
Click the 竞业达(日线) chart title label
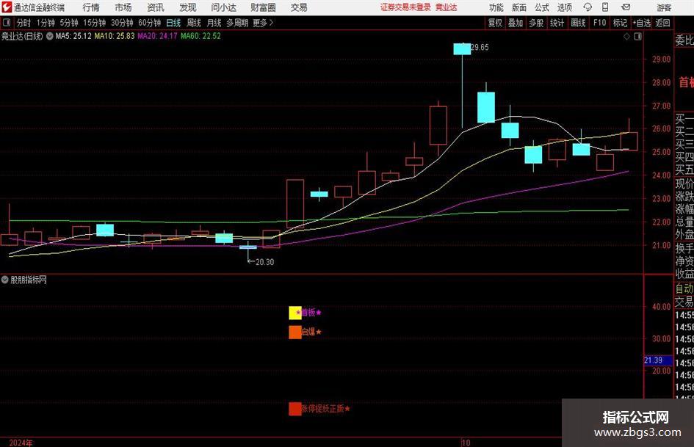tap(22, 36)
